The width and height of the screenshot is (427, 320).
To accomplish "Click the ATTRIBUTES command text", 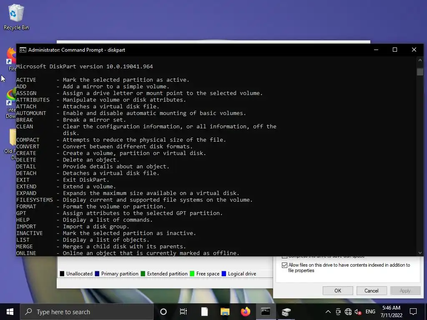I will 33,100.
